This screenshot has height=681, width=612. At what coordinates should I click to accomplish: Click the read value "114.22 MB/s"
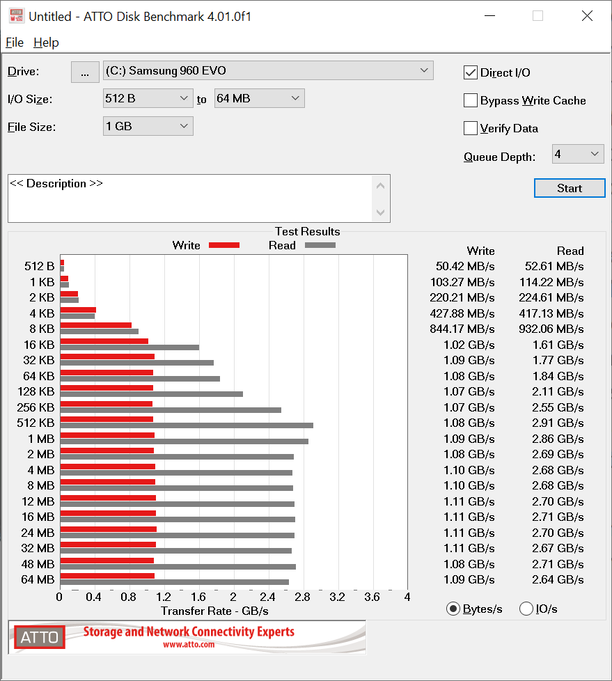551,282
